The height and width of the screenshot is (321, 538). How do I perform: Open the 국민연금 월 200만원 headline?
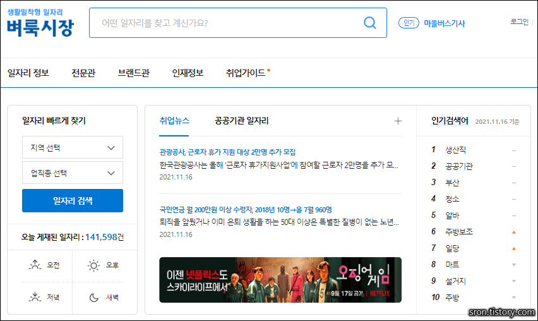(246, 209)
